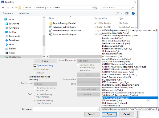The height and width of the screenshot is (118, 159).
Task: Select the Sample Training Material folder
Action: click(64, 23)
